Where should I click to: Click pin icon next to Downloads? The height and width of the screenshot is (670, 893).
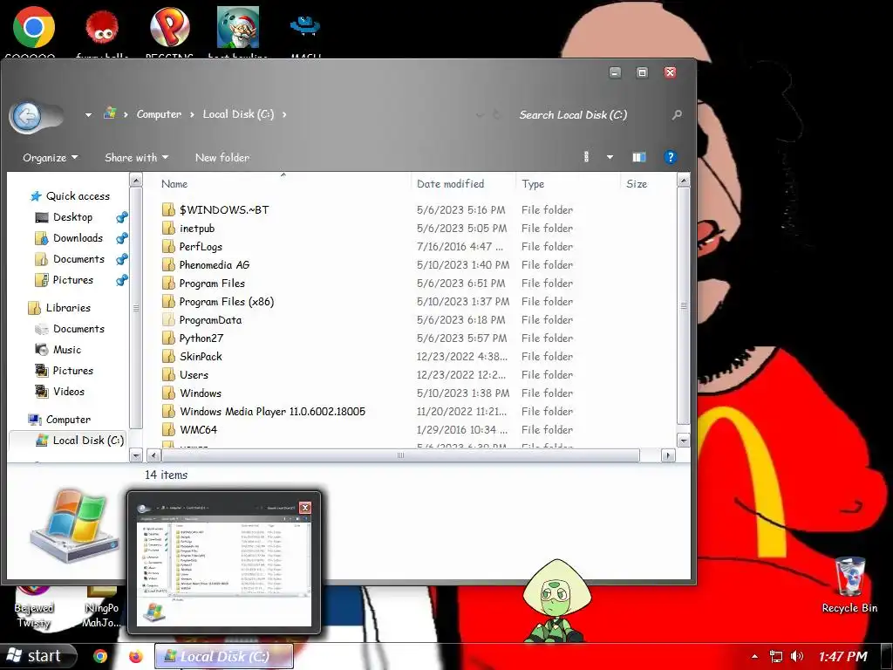(x=122, y=238)
